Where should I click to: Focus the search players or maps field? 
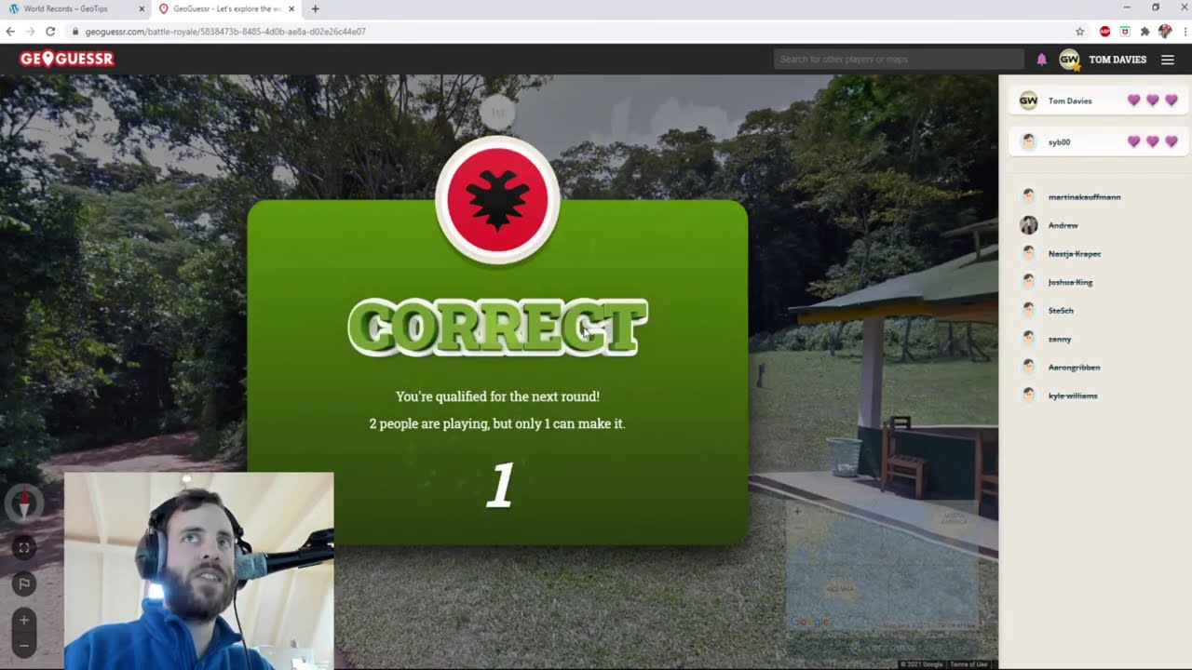point(899,60)
